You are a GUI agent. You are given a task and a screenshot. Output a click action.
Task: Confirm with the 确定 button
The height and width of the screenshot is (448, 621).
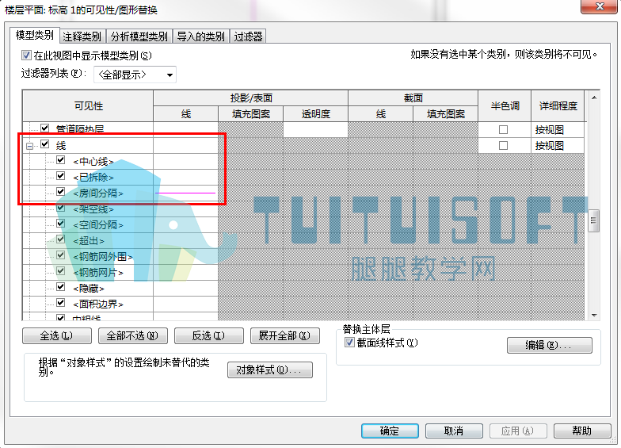point(390,431)
